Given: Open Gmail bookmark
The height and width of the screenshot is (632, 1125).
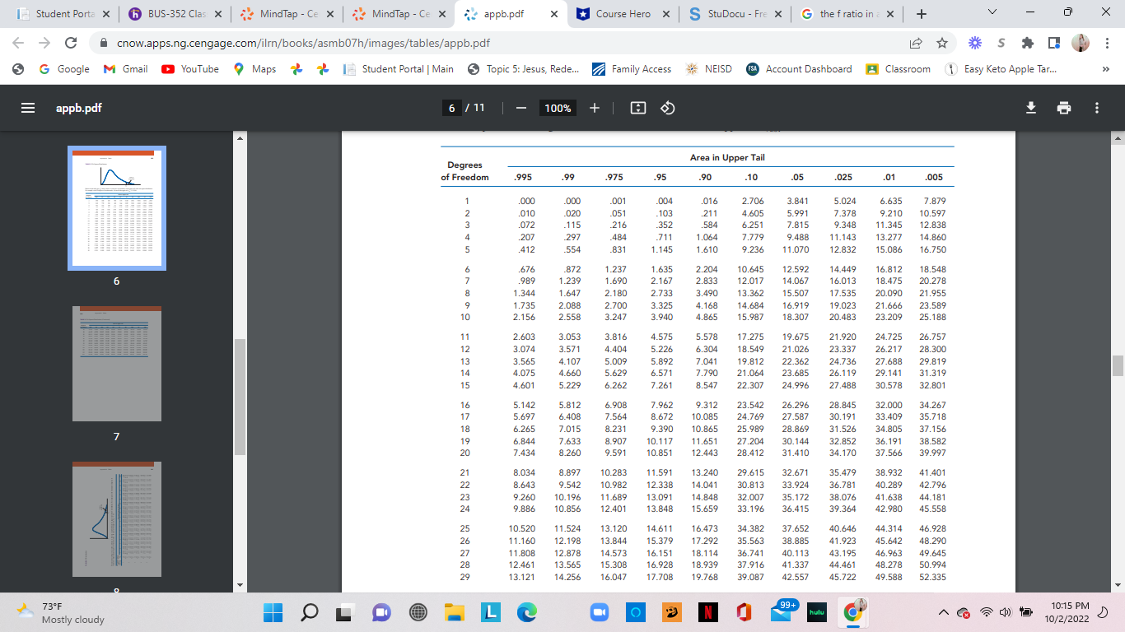Looking at the screenshot, I should tap(125, 69).
